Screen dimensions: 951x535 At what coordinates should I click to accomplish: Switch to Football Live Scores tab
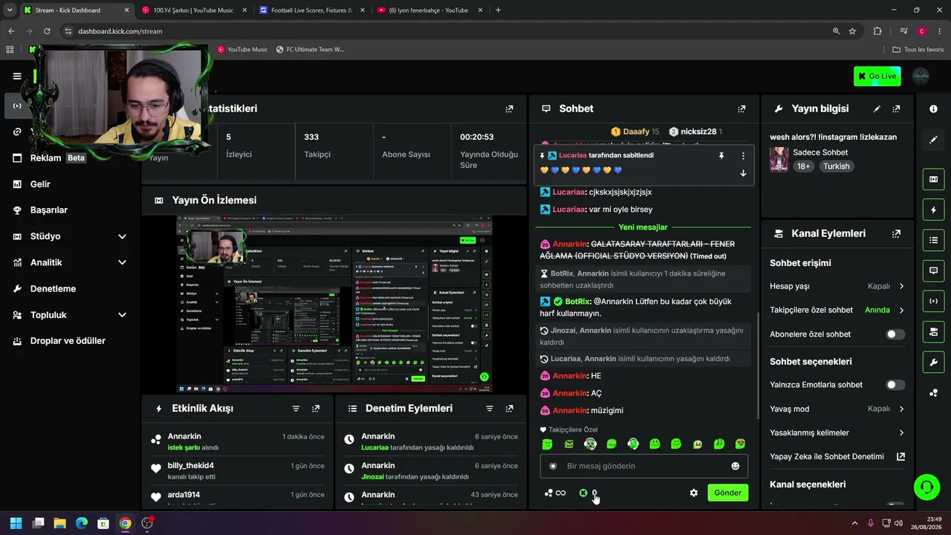[x=311, y=10]
